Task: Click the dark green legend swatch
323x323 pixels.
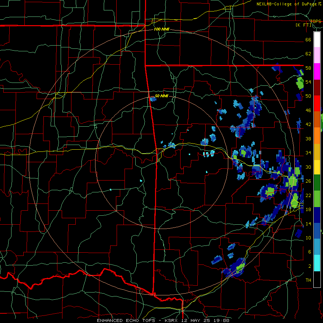Action: tap(317, 183)
